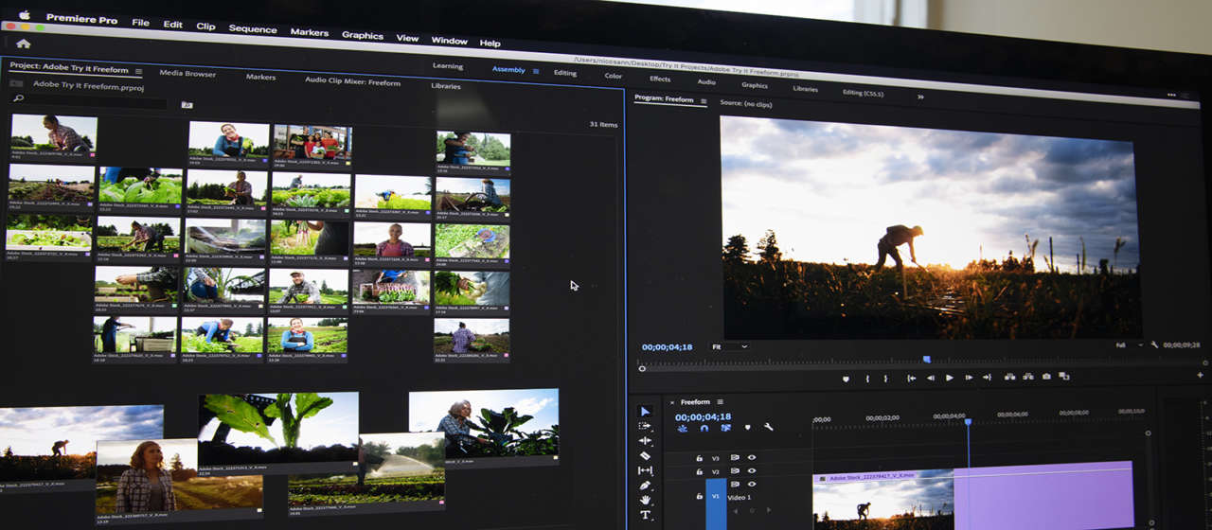Select the Hand tool
The width and height of the screenshot is (1212, 530).
pyautogui.click(x=645, y=500)
